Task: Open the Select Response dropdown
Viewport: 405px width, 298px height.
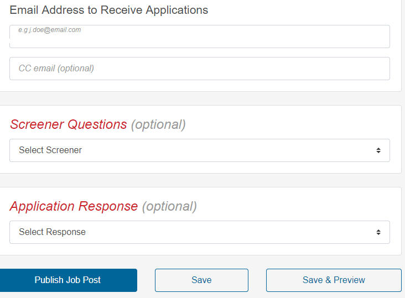Action: click(200, 232)
